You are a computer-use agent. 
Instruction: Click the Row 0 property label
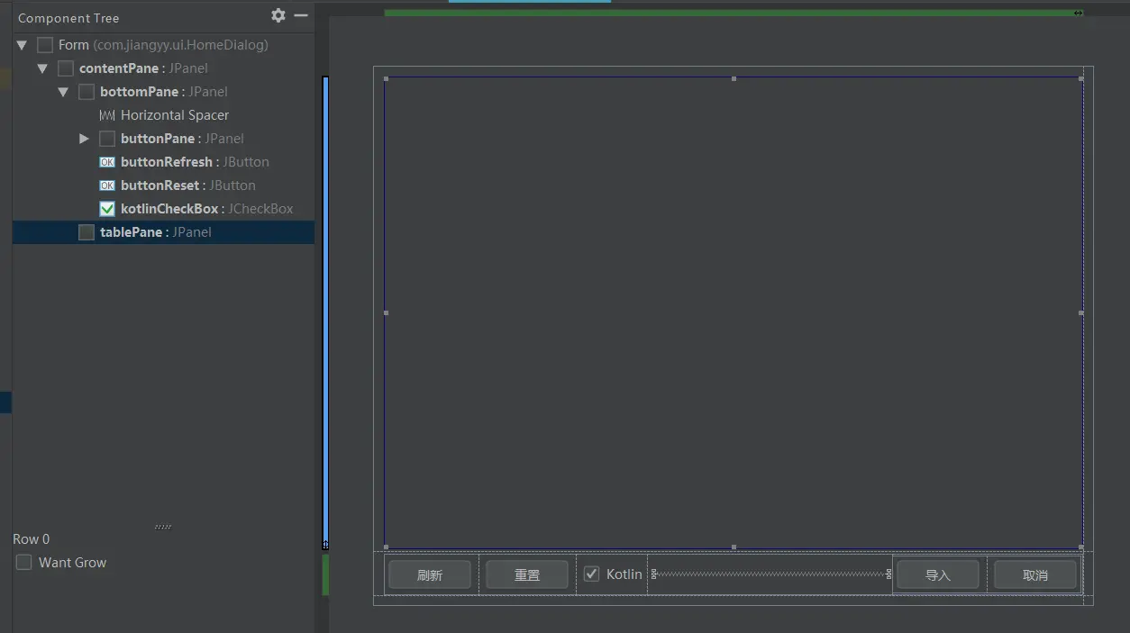[x=32, y=539]
